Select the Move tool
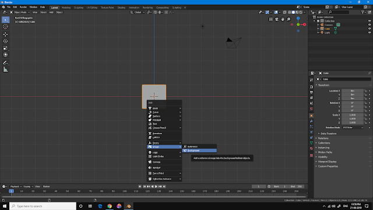373x210 pixels. [5, 34]
